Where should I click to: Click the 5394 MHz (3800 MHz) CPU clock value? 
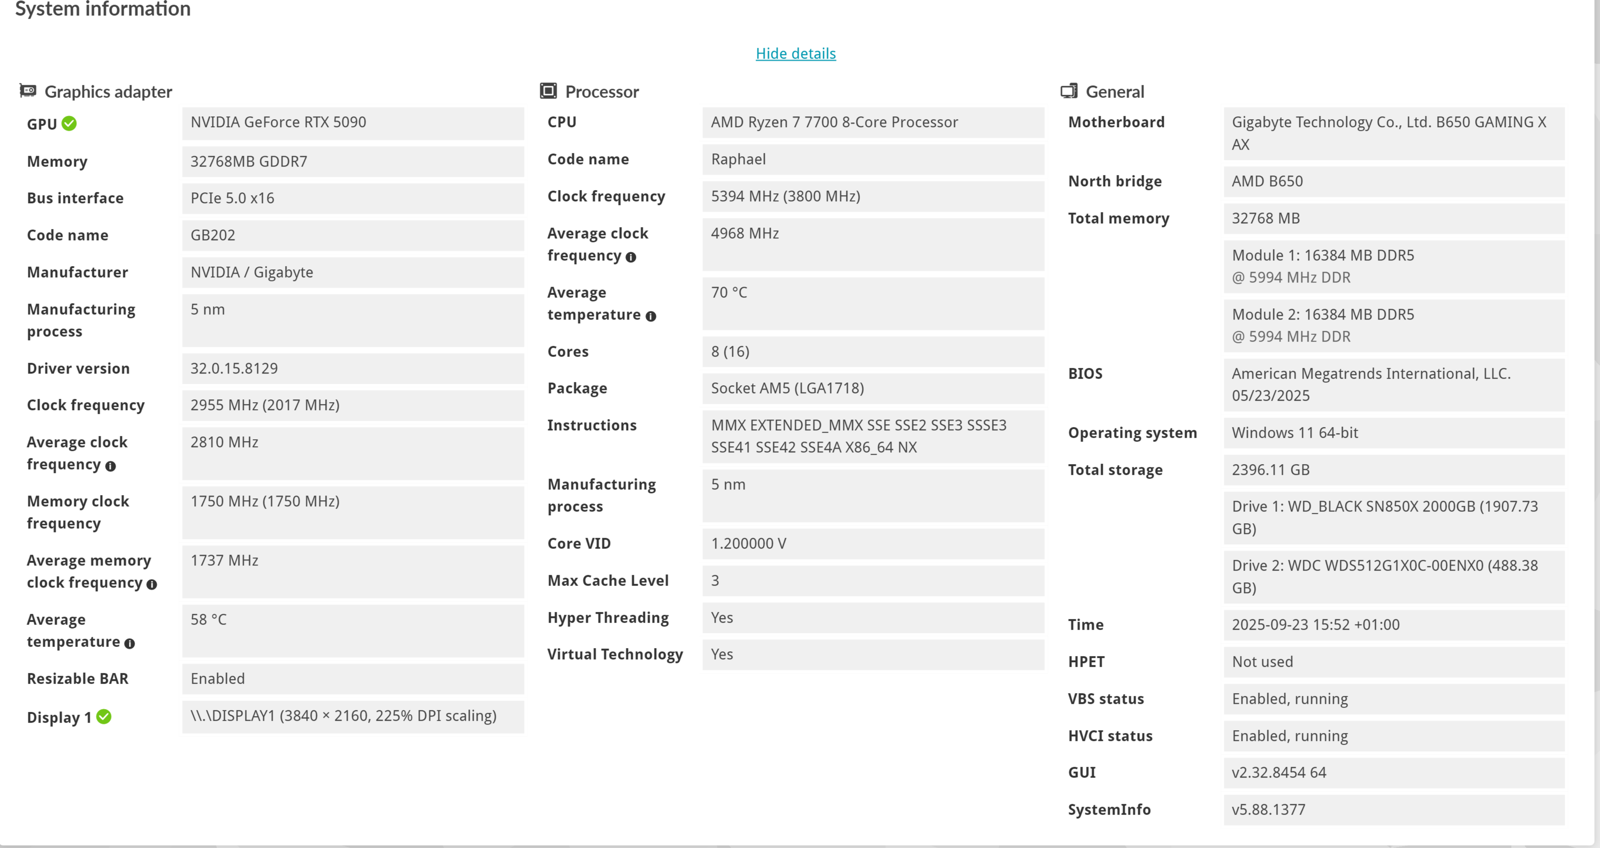coord(873,196)
